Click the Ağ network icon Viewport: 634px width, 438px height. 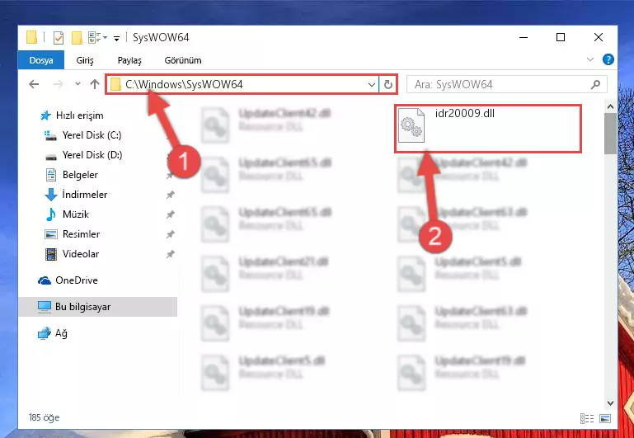click(x=44, y=333)
